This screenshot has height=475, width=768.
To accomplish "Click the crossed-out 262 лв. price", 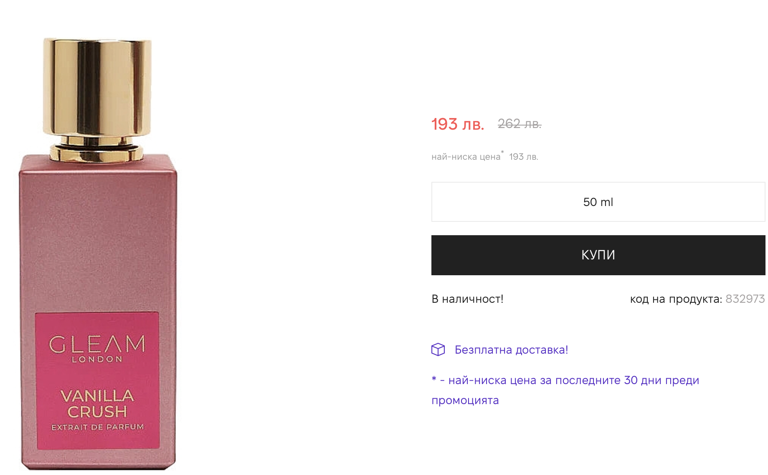I will [520, 124].
